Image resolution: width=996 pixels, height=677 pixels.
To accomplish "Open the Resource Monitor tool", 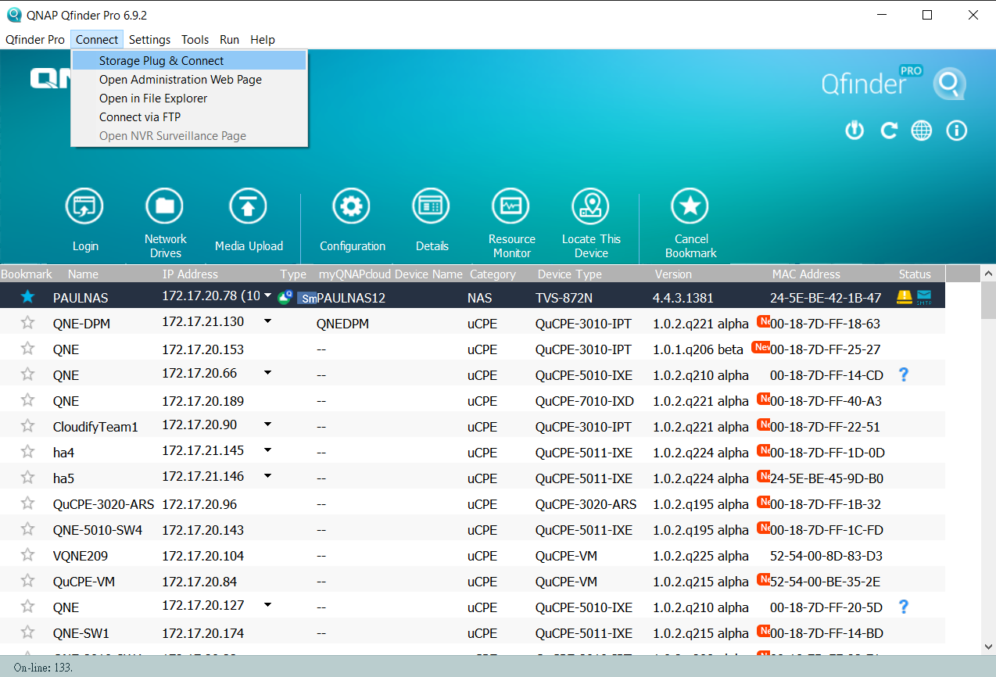I will click(x=511, y=206).
